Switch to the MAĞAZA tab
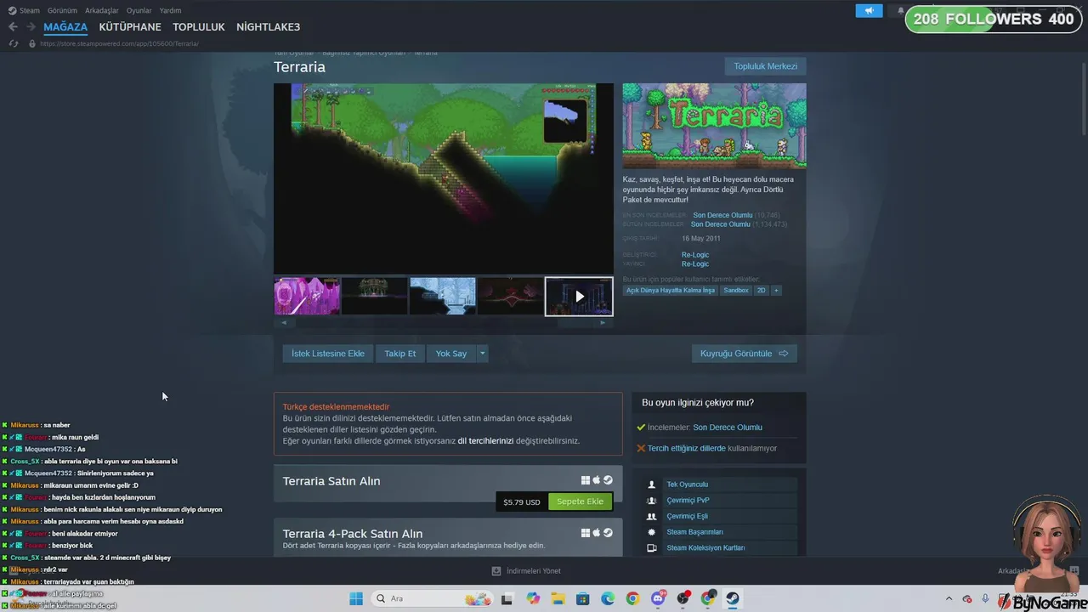 coord(65,27)
